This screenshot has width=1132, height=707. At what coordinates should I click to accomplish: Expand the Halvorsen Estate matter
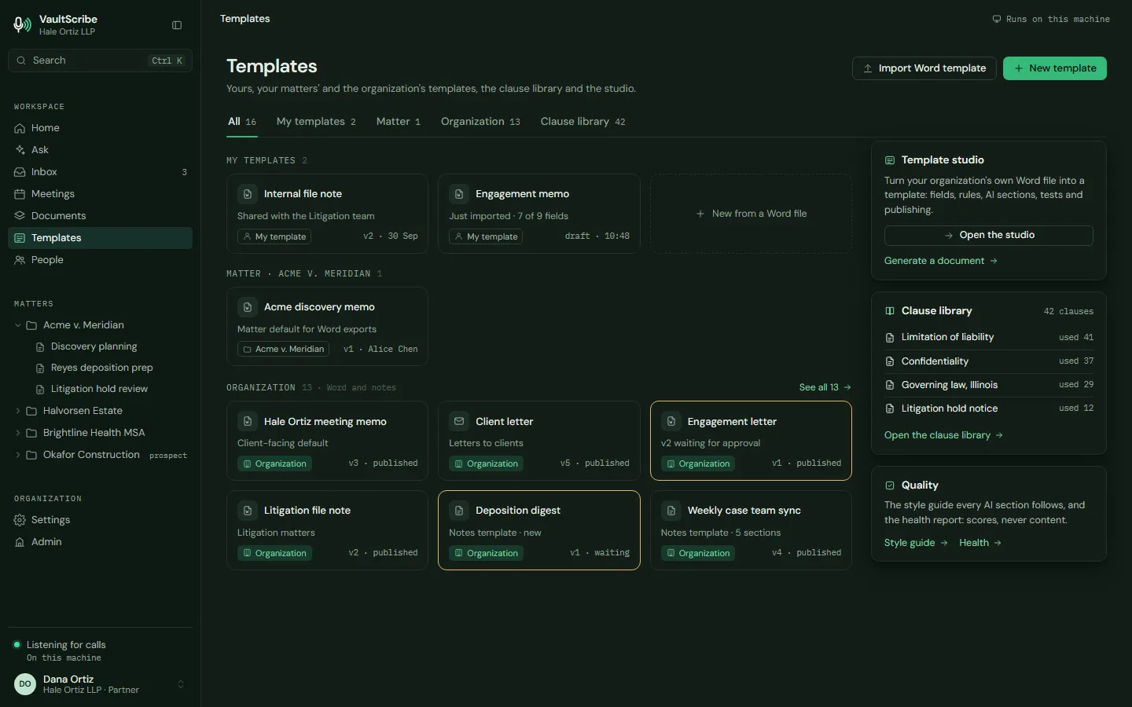click(18, 411)
